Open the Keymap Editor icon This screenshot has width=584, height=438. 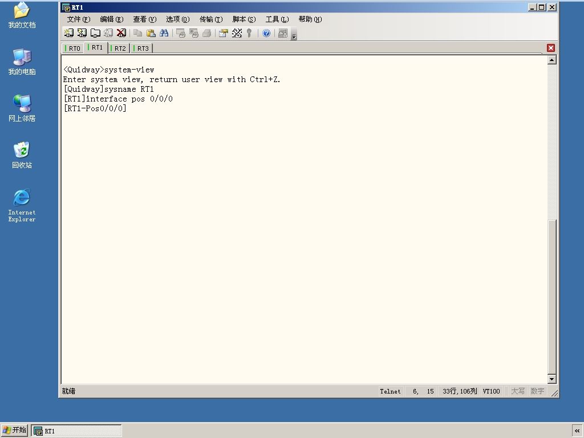(x=237, y=33)
